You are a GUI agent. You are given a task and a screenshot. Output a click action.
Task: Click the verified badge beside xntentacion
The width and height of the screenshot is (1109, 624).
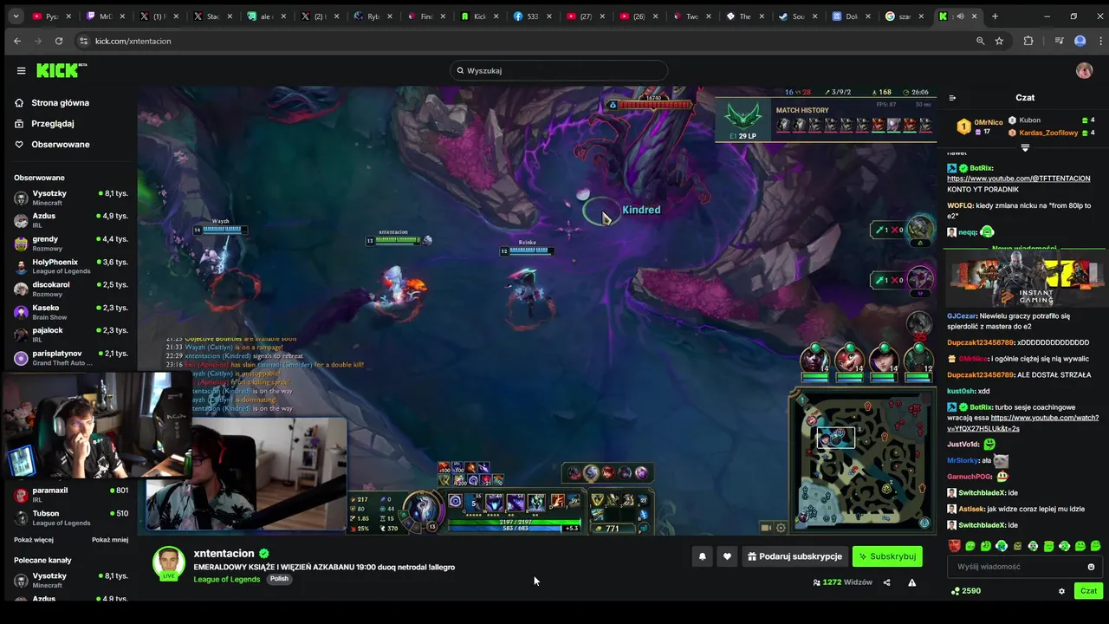(263, 553)
